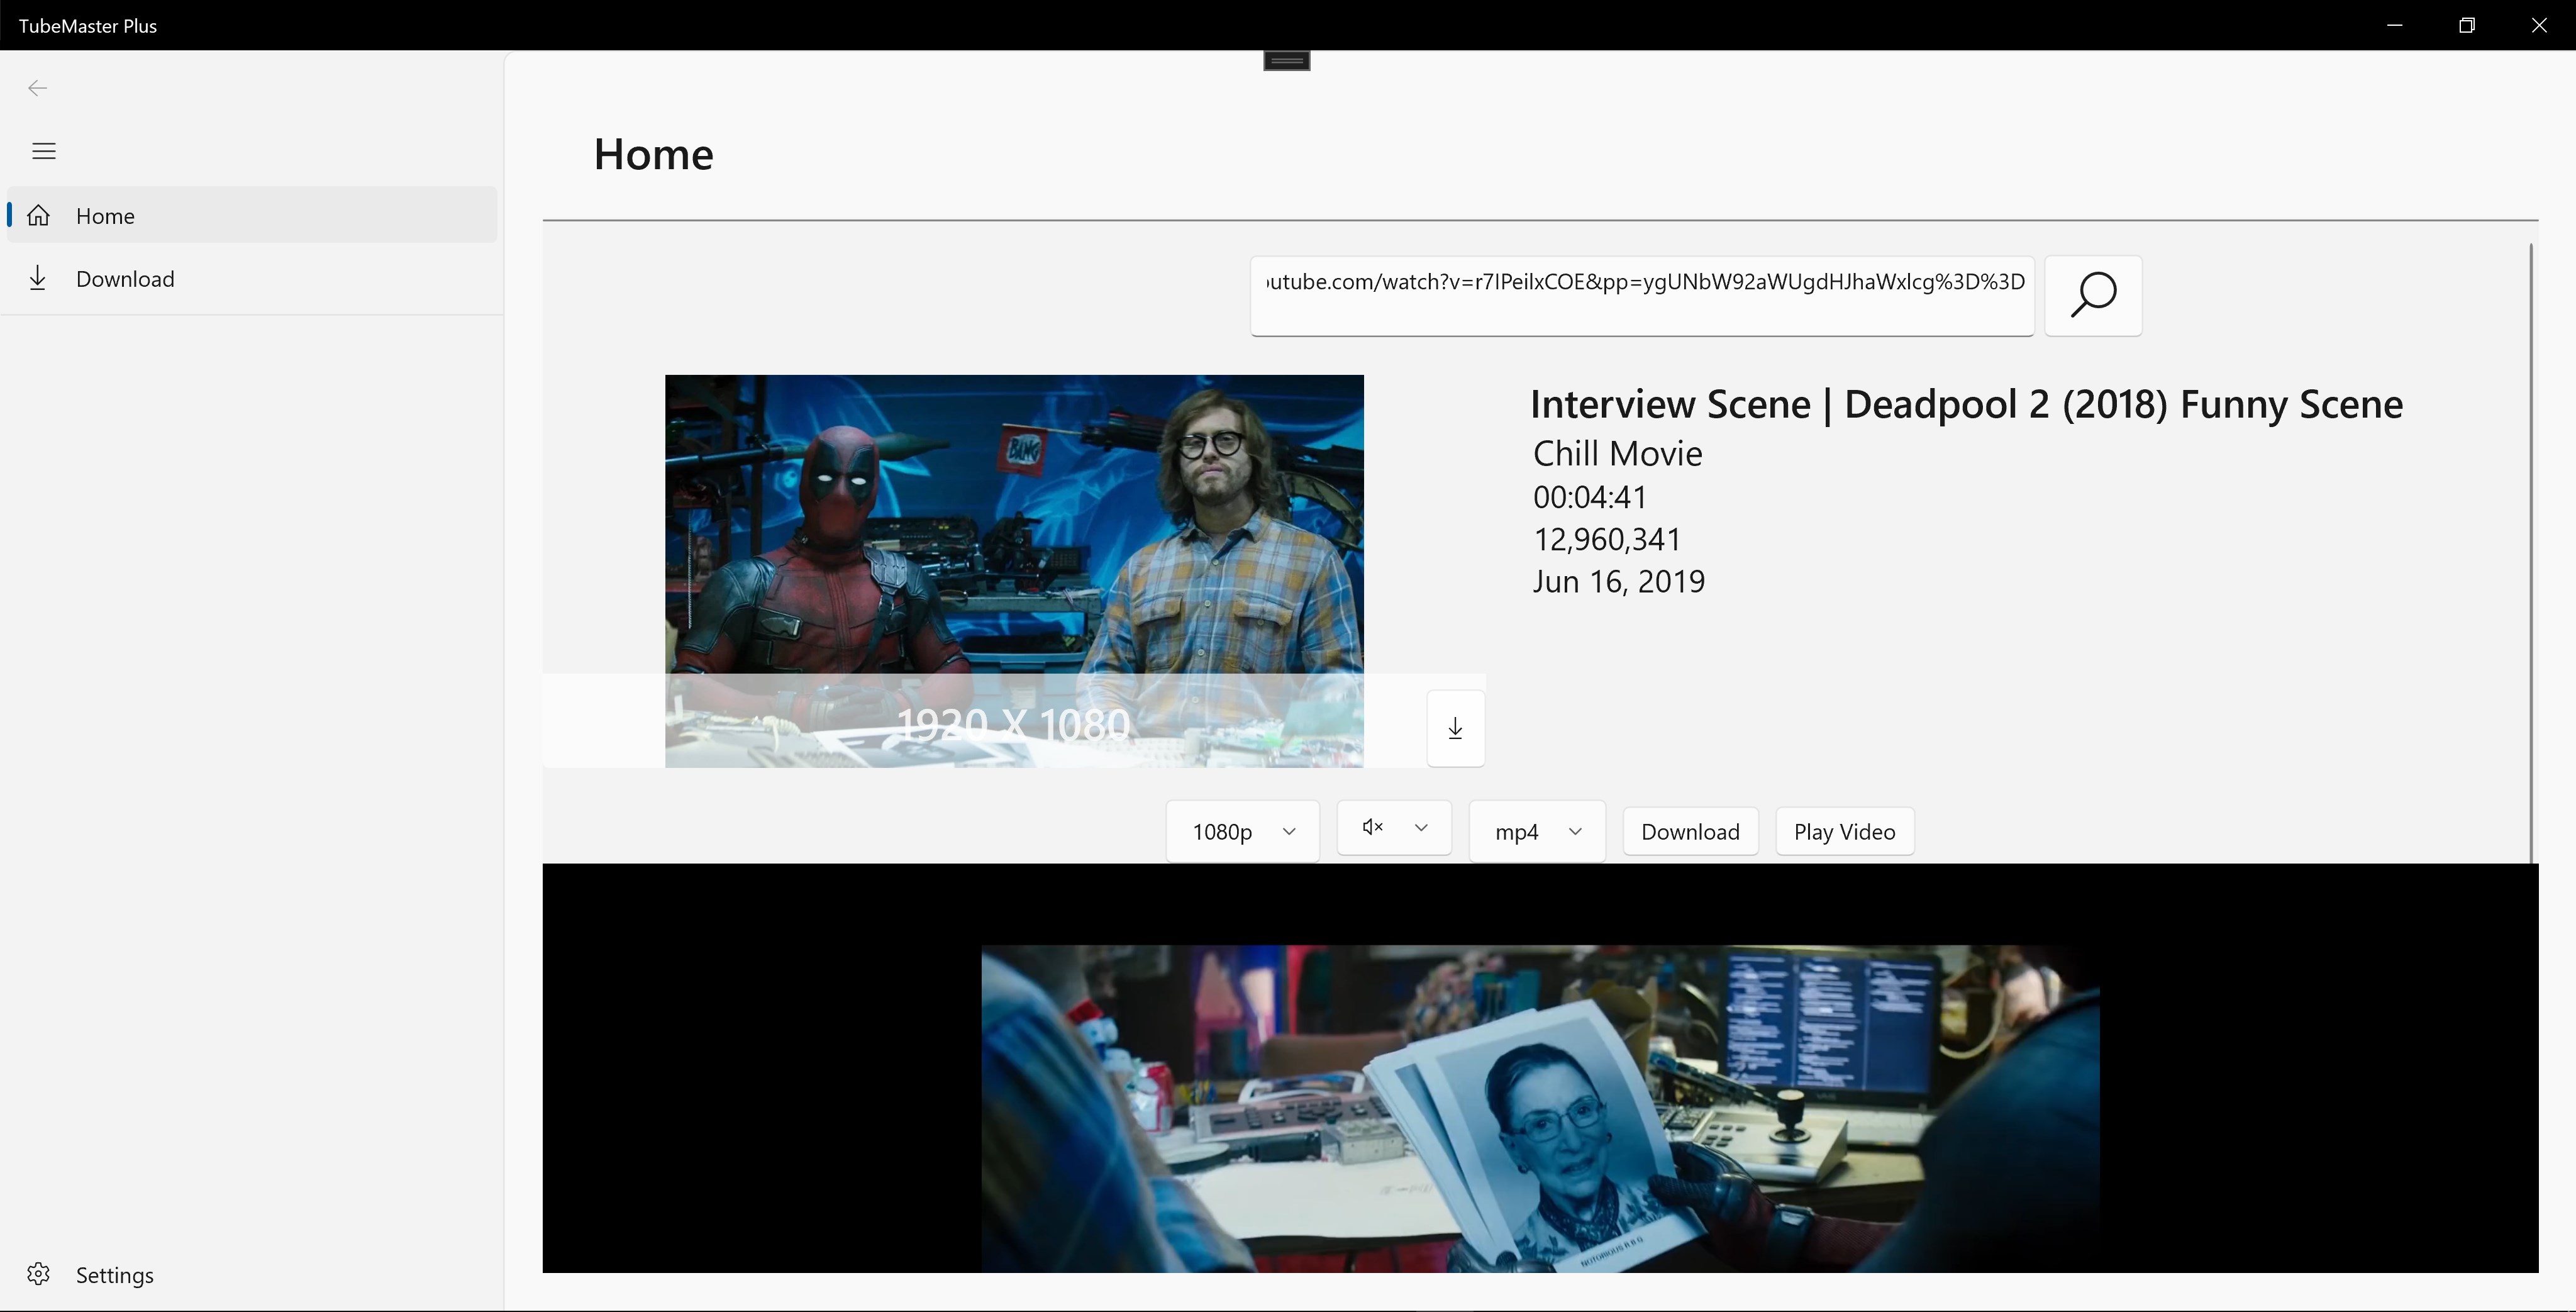Expand the 1080p resolution dropdown
Screen dimensions: 2576x1312
pyautogui.click(x=1242, y=831)
